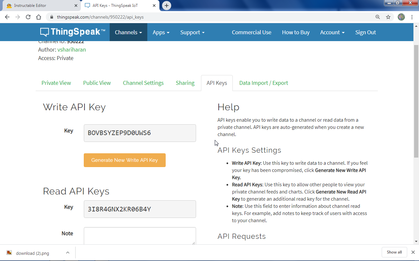Expand the Support dropdown
Screen dimensions: 419x261
(x=192, y=32)
